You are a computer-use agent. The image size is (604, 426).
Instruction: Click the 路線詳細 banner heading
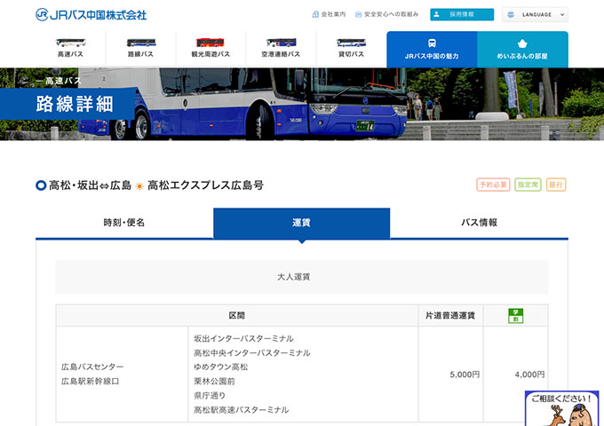(75, 104)
